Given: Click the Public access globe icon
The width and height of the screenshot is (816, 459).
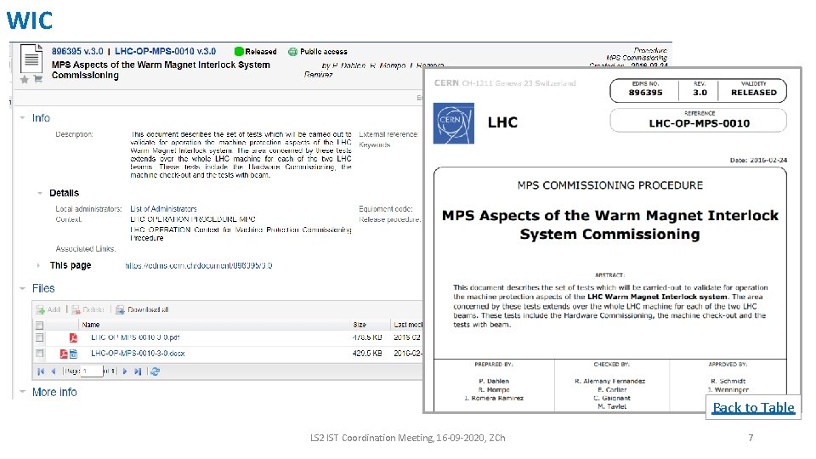Looking at the screenshot, I should click(x=293, y=52).
